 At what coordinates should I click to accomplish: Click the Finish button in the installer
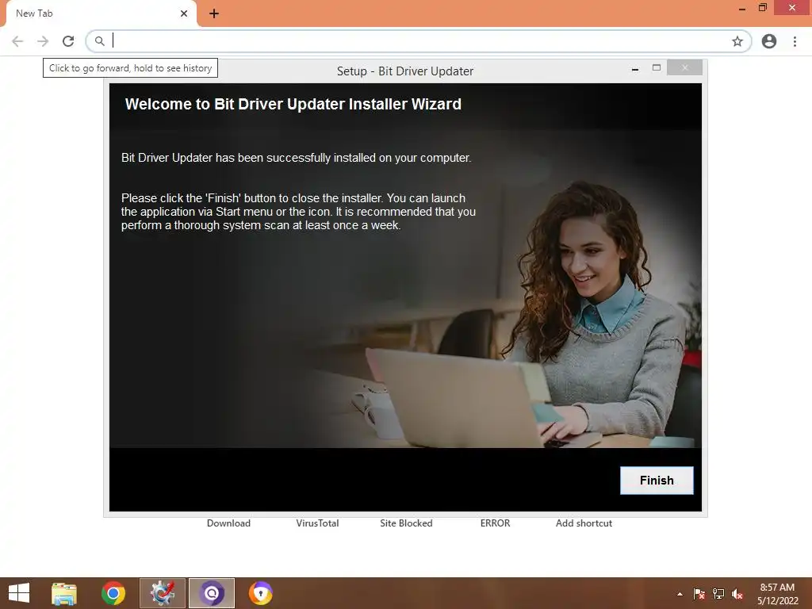[656, 480]
